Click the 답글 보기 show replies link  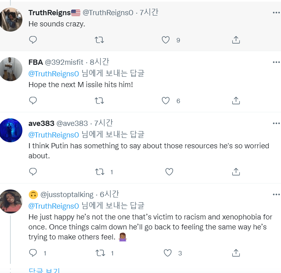coord(44,270)
